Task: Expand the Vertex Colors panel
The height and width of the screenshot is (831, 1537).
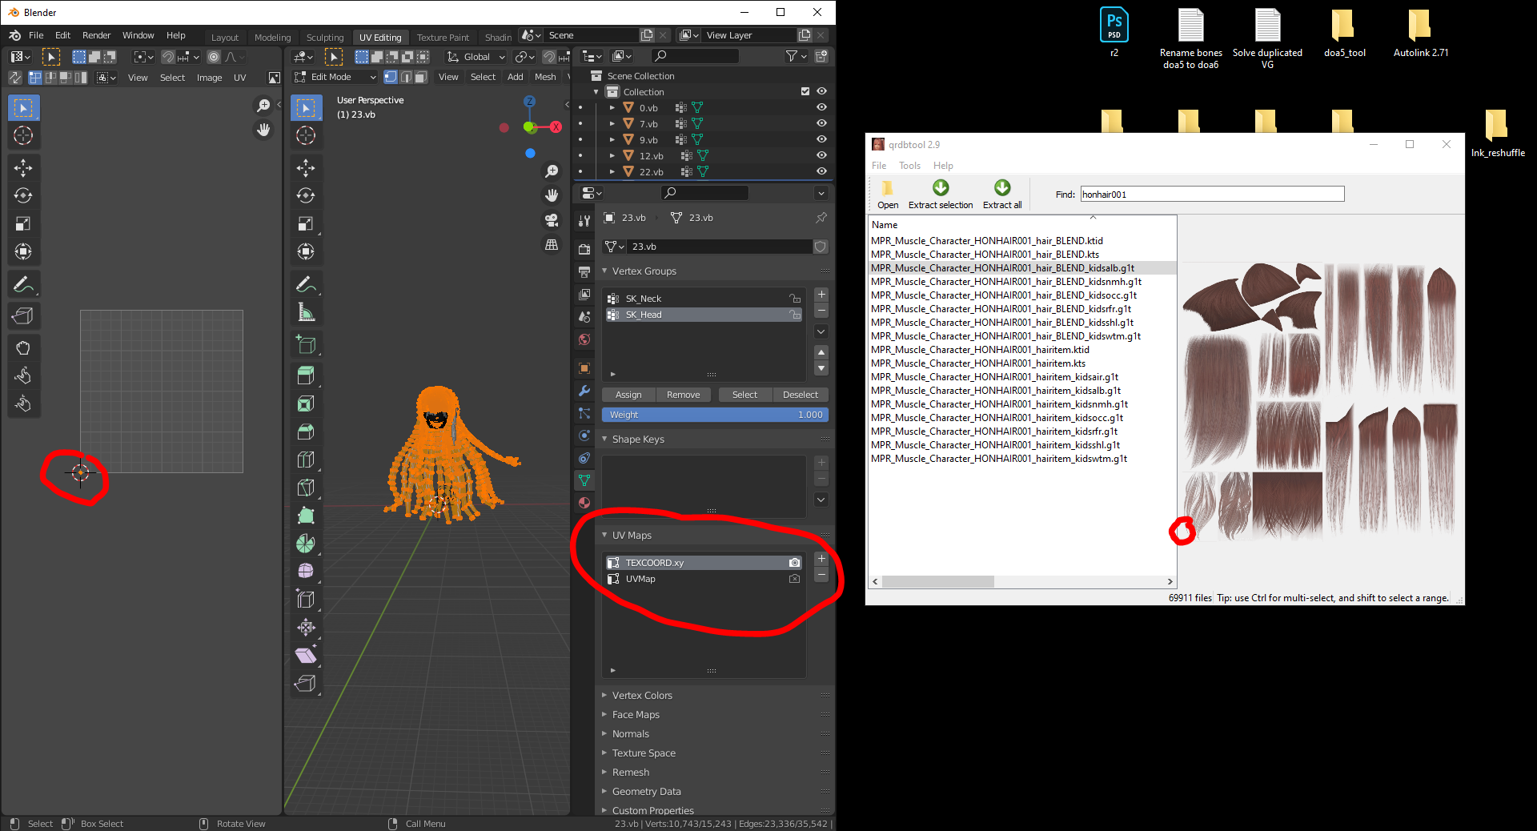Action: coord(604,695)
